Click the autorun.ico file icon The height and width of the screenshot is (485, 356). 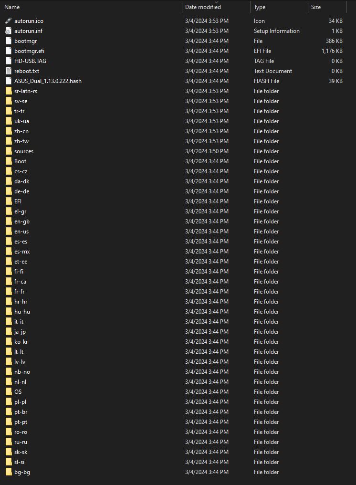9,21
